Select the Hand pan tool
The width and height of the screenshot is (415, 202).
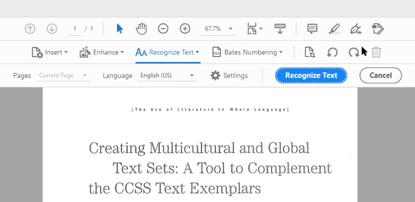(x=141, y=29)
